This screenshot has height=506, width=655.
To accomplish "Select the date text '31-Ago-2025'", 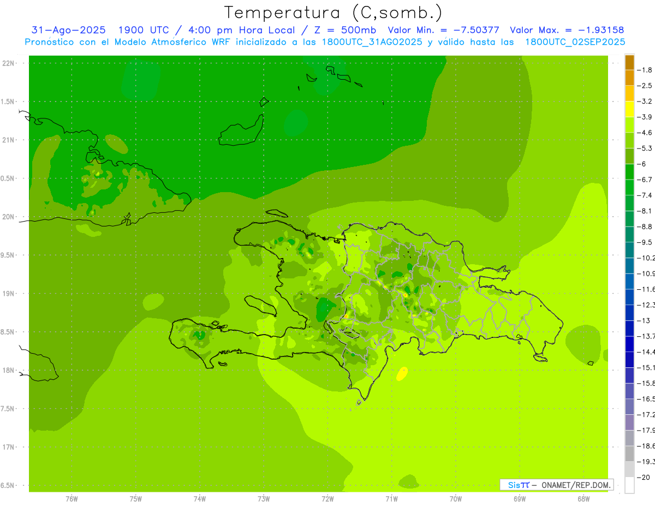I will pyautogui.click(x=68, y=30).
